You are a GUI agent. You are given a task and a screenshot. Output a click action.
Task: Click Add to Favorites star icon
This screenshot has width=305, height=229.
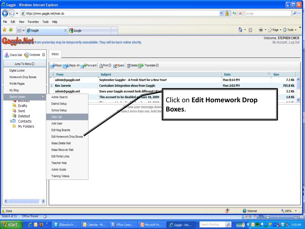click(11, 30)
